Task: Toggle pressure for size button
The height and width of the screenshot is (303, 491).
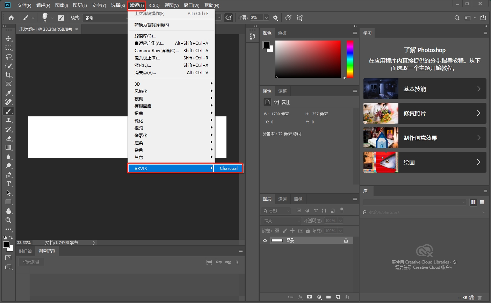Action: 288,18
